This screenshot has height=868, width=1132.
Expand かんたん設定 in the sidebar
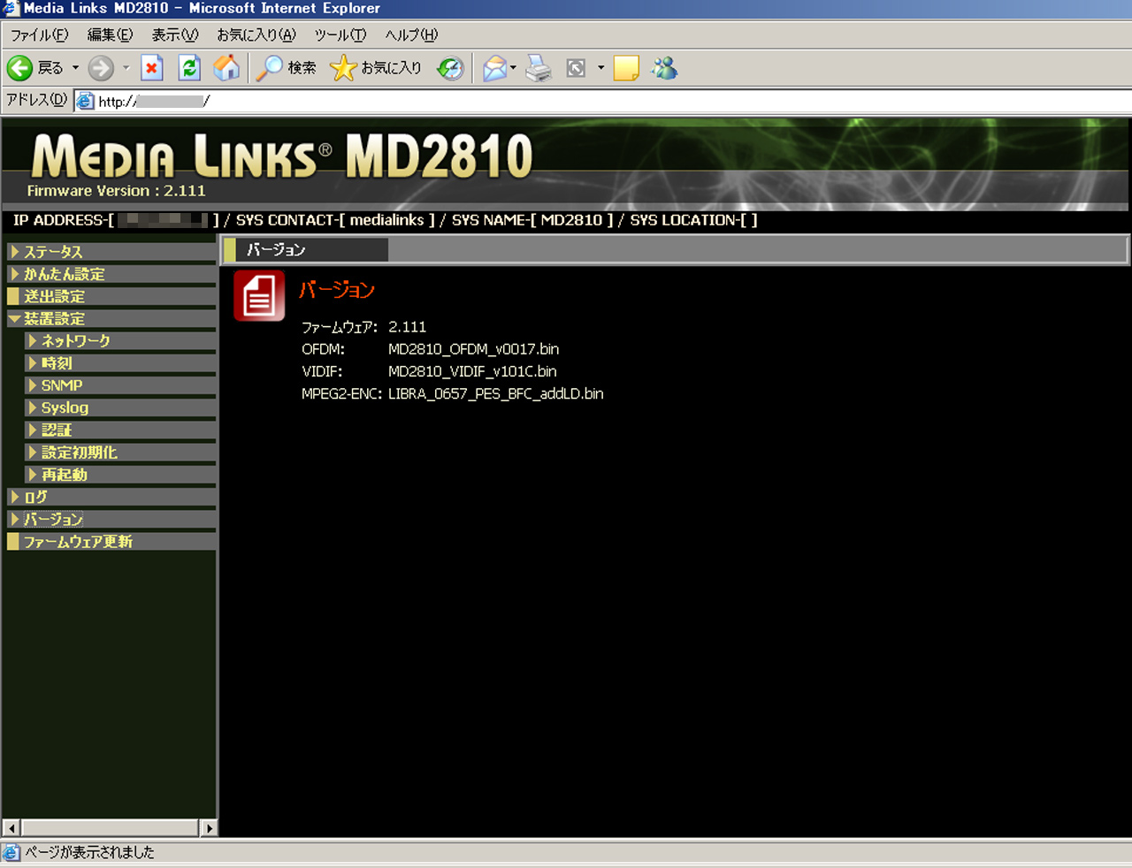[111, 274]
